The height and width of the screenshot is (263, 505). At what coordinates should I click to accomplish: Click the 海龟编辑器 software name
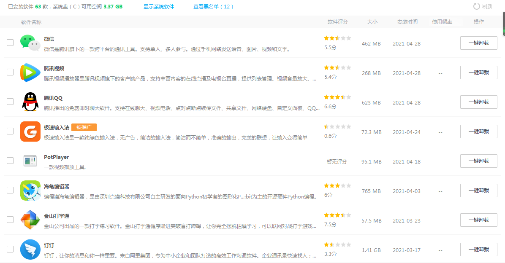[x=57, y=186]
